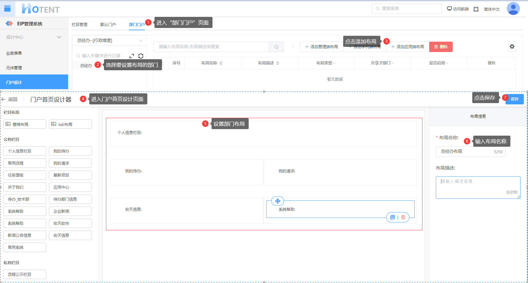528x283 pixels.
Task: Click the search magnifier button for layouts
Action: point(276,47)
